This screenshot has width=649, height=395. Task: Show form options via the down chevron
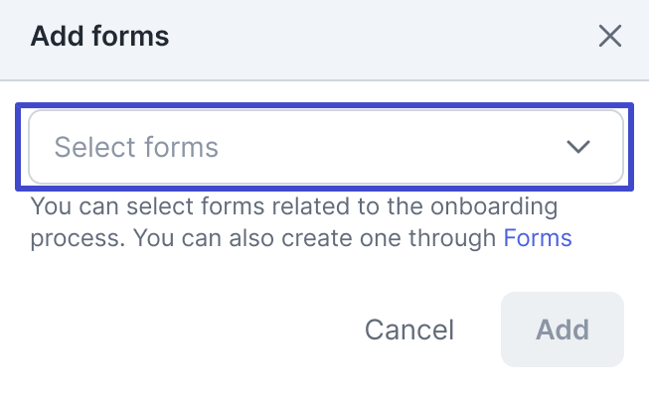[577, 147]
